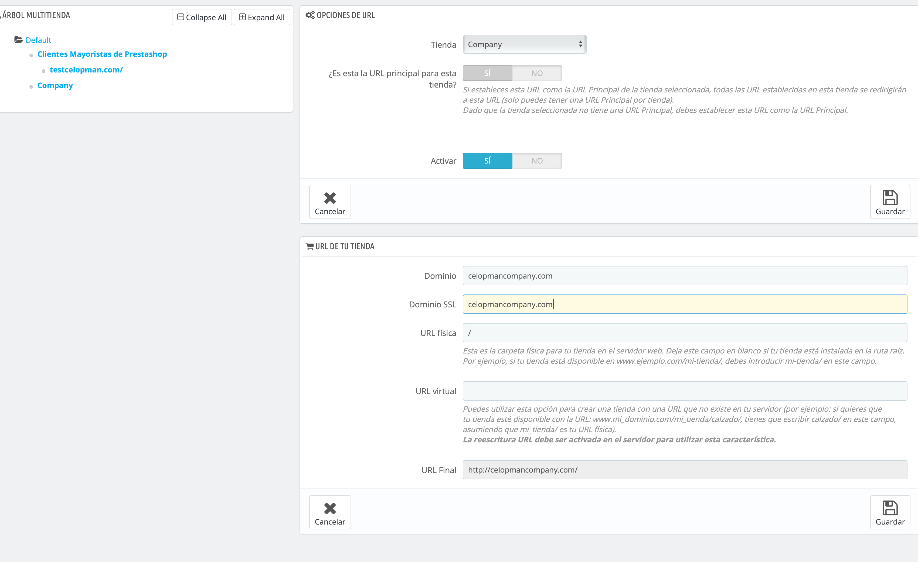The height and width of the screenshot is (562, 918).
Task: Cancel the URL de tu tienda form
Action: coord(330,512)
